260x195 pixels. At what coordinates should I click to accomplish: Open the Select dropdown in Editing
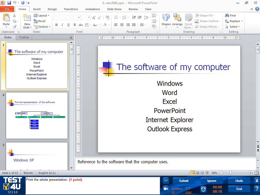click(x=233, y=27)
